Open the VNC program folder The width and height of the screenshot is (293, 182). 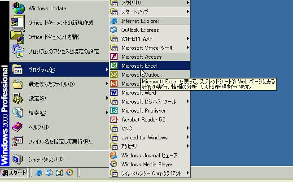150,128
